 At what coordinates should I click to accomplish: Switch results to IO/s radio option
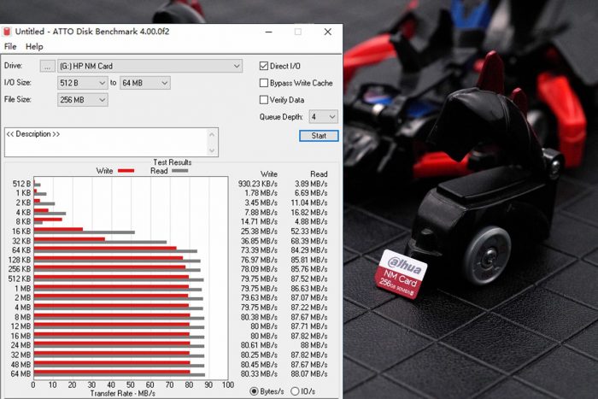point(296,390)
